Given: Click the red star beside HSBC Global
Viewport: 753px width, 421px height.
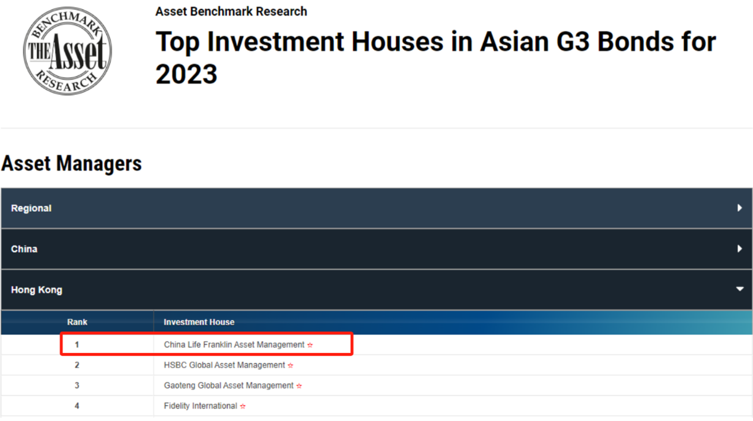Looking at the screenshot, I should click(x=290, y=365).
